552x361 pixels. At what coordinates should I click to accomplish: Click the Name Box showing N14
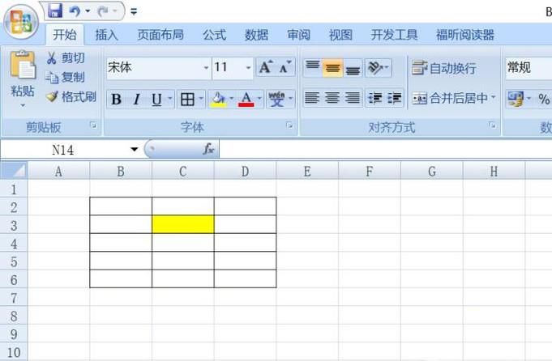coord(63,150)
